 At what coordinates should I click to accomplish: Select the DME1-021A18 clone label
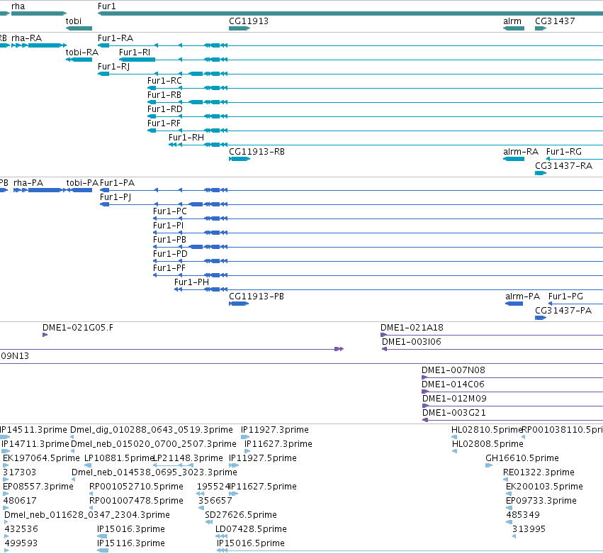(412, 328)
